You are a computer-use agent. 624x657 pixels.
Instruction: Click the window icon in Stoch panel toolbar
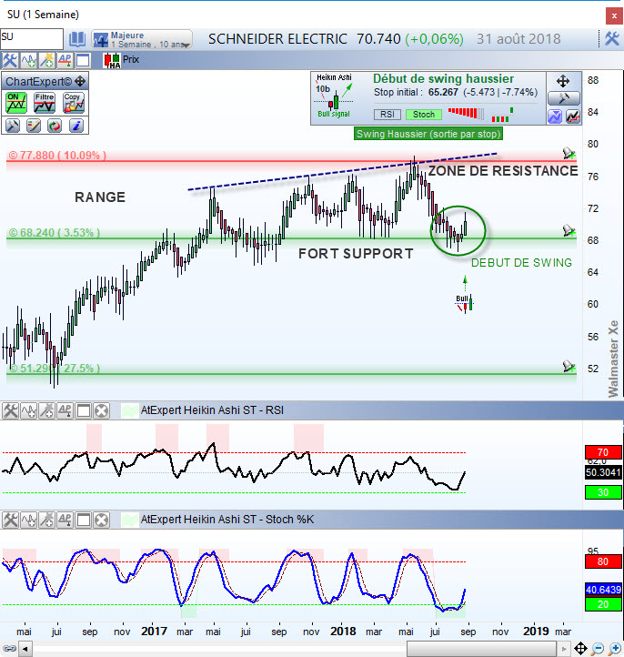click(x=83, y=521)
